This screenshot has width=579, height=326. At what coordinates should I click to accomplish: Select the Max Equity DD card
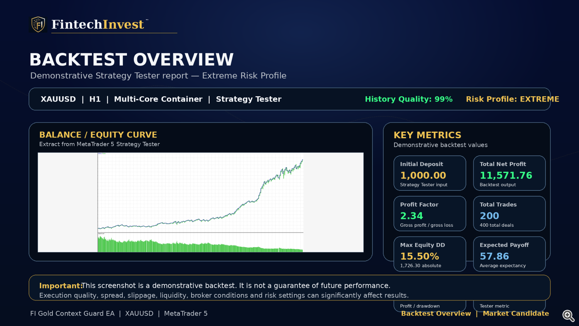(x=430, y=254)
